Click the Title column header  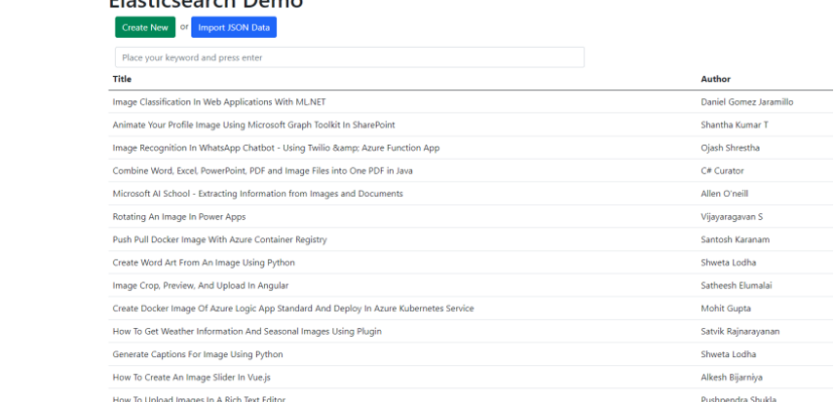point(122,79)
